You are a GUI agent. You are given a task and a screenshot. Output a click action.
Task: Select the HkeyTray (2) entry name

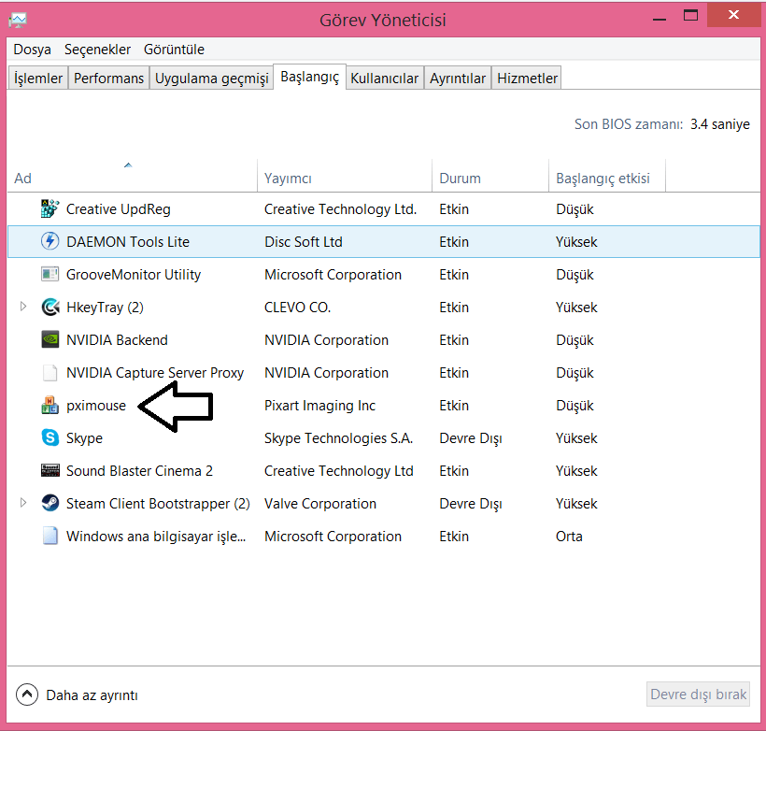click(x=105, y=308)
